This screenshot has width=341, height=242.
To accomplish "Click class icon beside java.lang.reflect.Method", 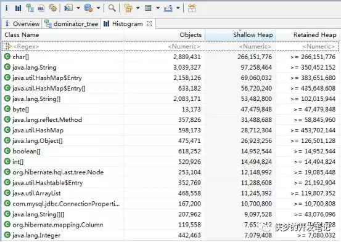I will point(7,119).
